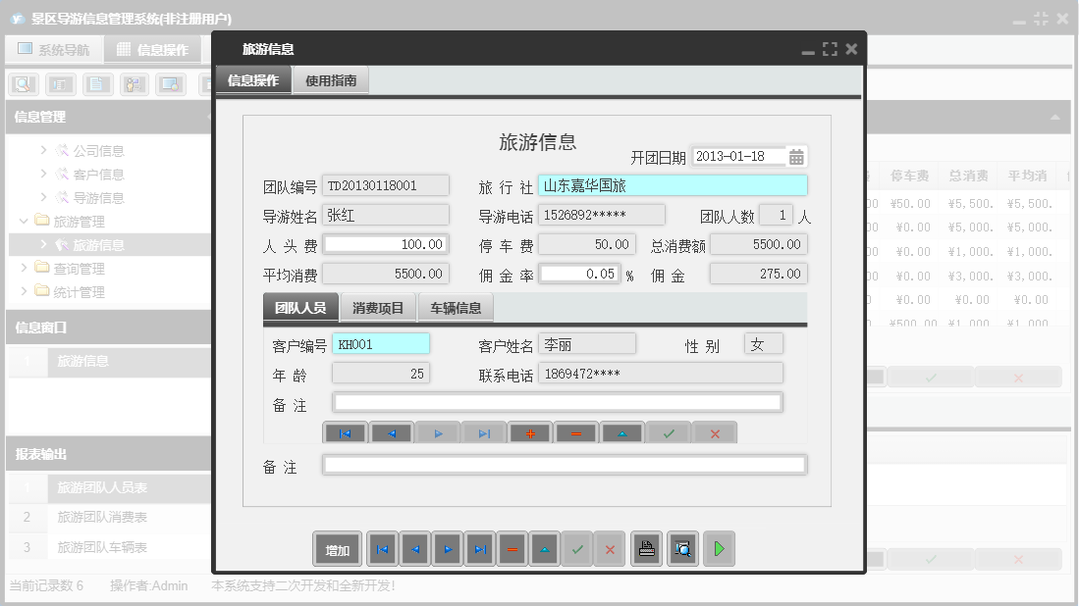Expand the 统计管理 tree folder

point(25,292)
